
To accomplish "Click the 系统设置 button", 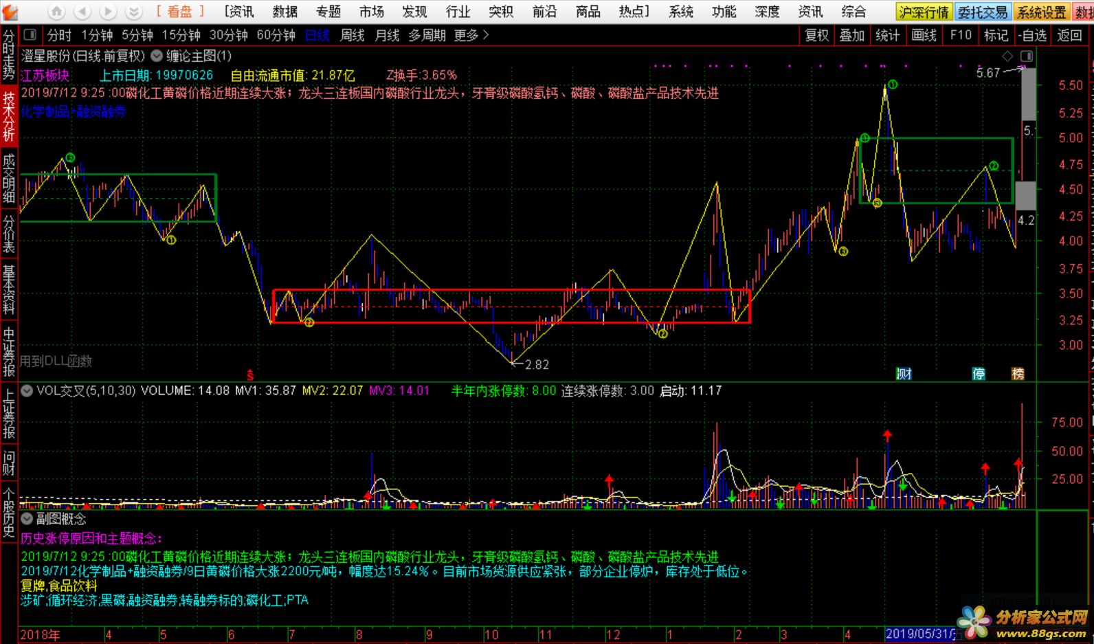I will (1042, 12).
